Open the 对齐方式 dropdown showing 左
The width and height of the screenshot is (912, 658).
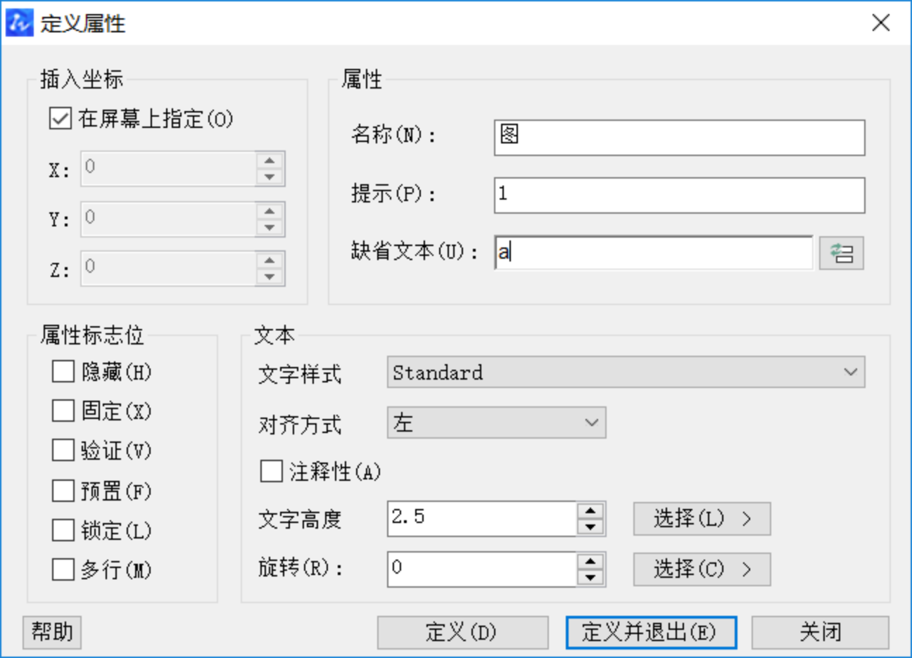coord(496,422)
